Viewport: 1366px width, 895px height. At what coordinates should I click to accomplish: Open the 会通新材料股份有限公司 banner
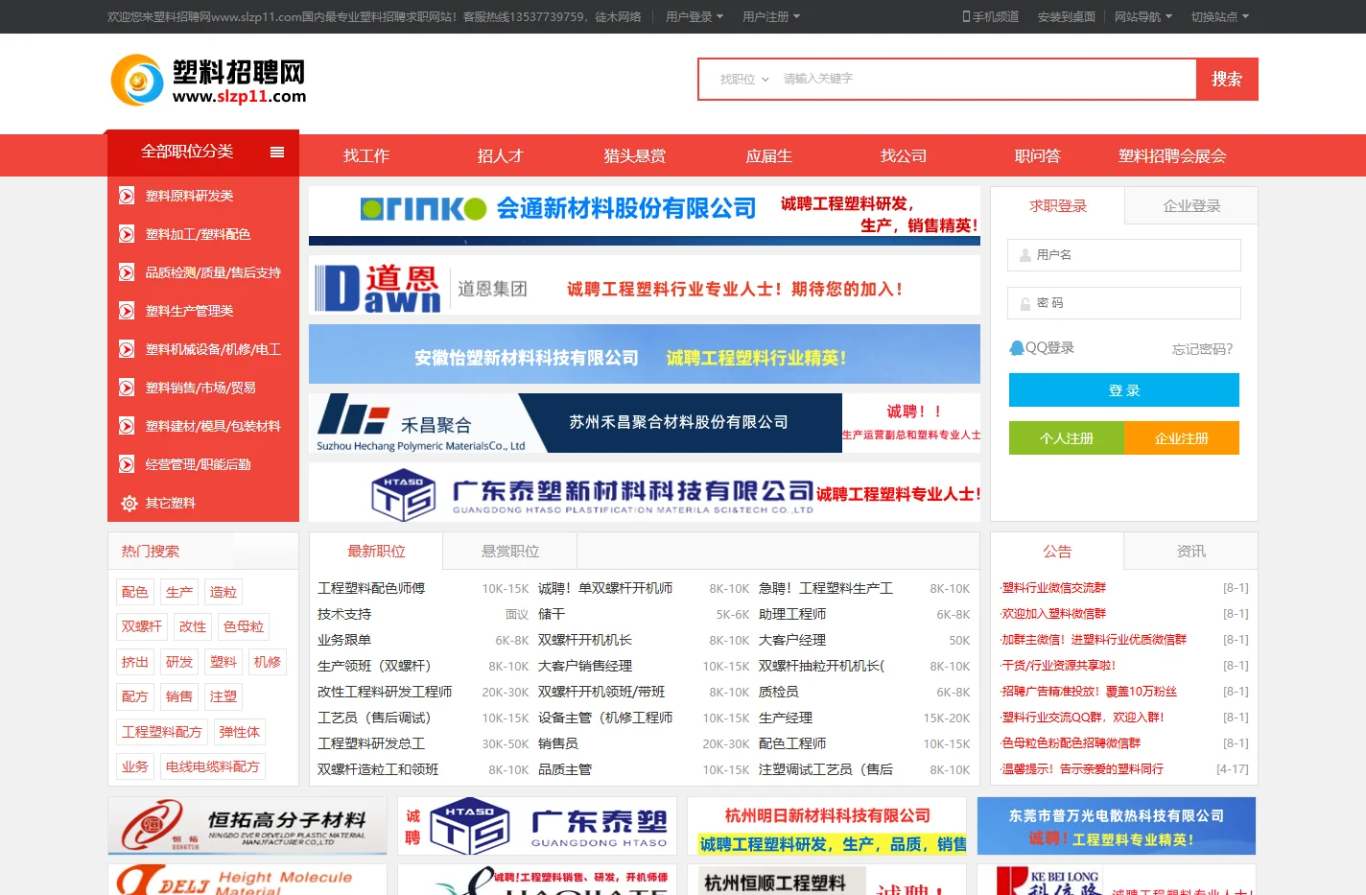pyautogui.click(x=645, y=216)
